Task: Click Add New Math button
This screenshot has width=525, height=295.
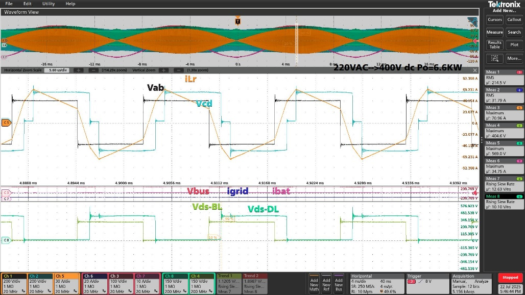Action: (x=314, y=284)
